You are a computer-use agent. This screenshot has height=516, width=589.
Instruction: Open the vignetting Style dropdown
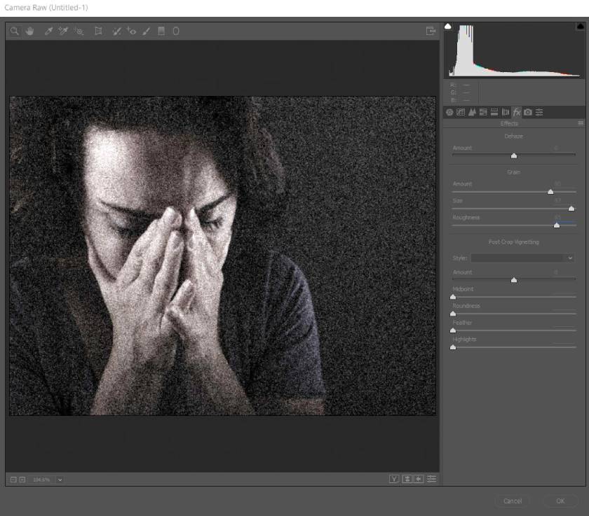tap(522, 258)
